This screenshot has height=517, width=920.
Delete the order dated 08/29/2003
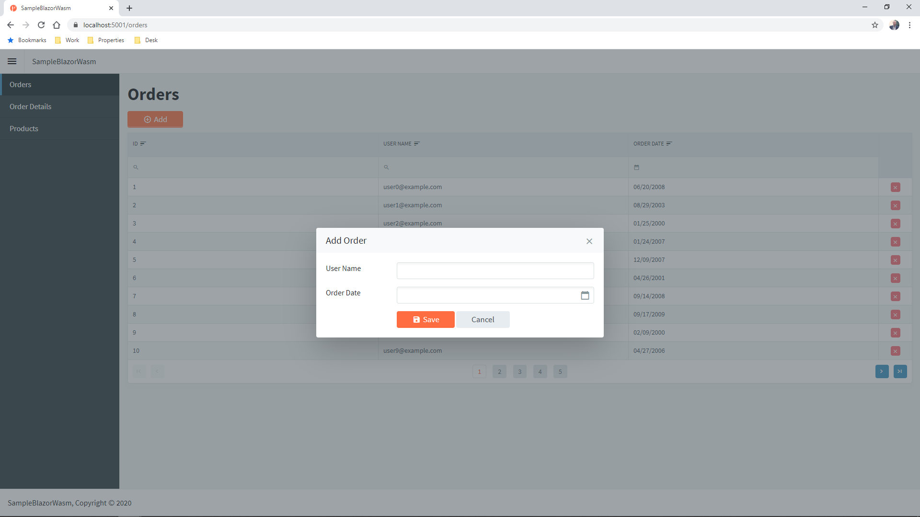[895, 205]
